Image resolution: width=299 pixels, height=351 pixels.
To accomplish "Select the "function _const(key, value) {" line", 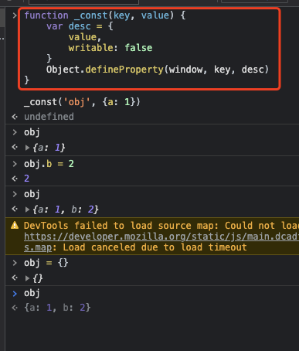I will click(x=105, y=15).
